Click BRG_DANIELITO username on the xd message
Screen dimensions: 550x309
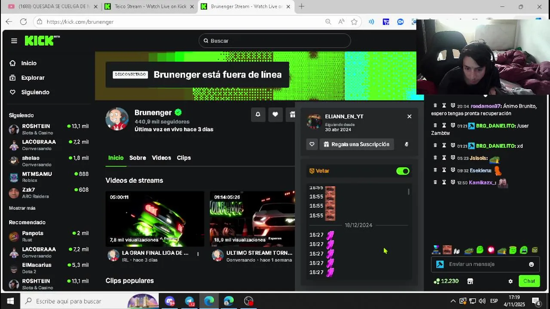pos(496,146)
